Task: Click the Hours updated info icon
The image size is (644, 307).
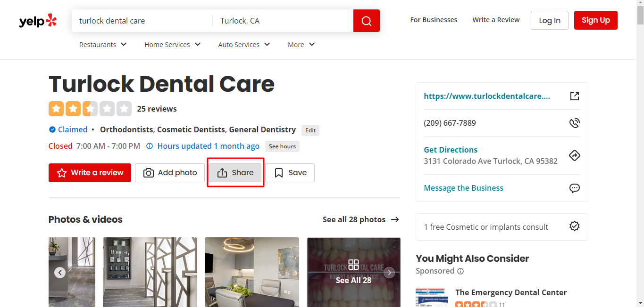Action: pyautogui.click(x=150, y=146)
